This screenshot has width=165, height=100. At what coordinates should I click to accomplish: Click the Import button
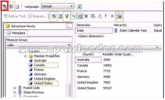37,16
